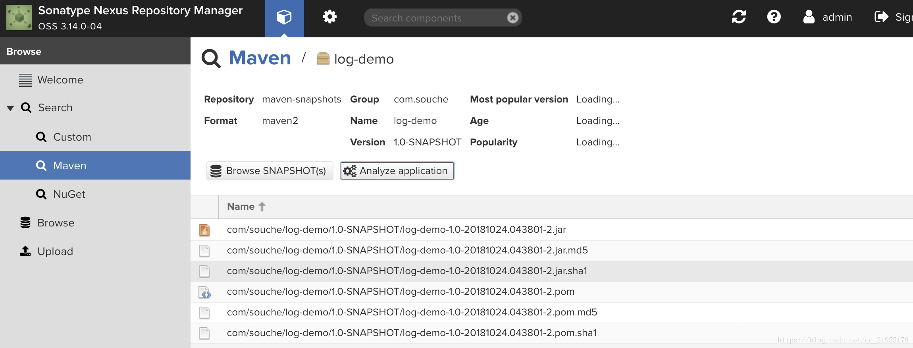913x348 pixels.
Task: Click the .jar.md5 file icon
Action: coord(204,251)
